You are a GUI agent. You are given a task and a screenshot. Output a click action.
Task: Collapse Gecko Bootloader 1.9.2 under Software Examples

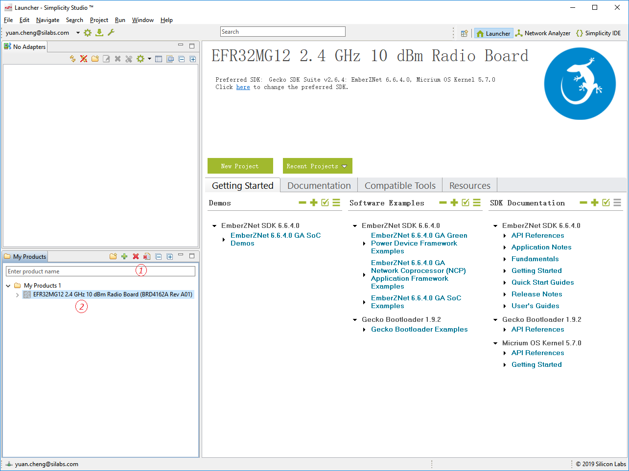click(x=355, y=320)
